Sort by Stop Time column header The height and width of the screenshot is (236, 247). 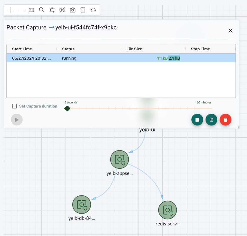(200, 49)
